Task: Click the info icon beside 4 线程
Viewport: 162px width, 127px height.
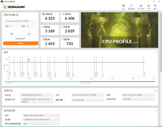Action: point(69,27)
